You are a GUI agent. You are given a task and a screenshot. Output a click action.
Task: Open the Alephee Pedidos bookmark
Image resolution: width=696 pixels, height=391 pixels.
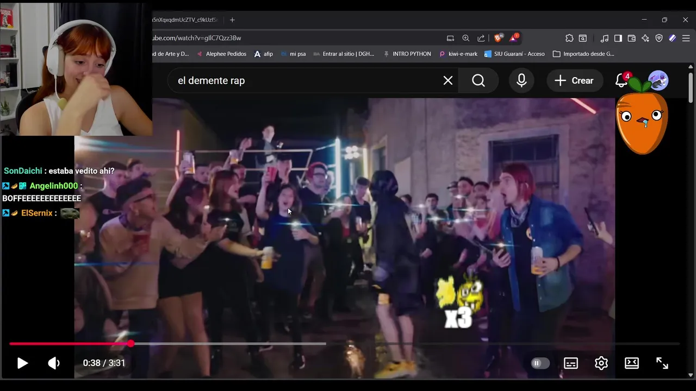point(221,54)
